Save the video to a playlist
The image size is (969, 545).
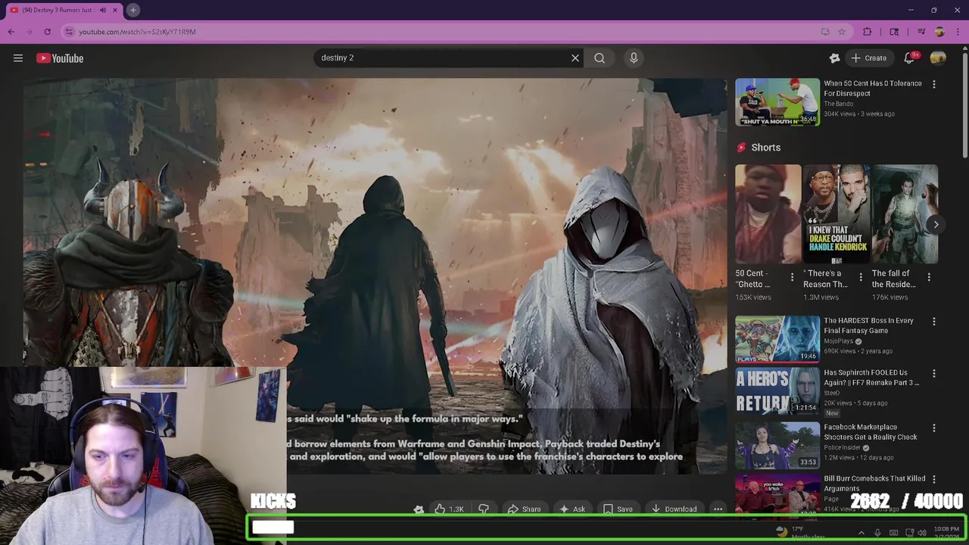click(618, 509)
